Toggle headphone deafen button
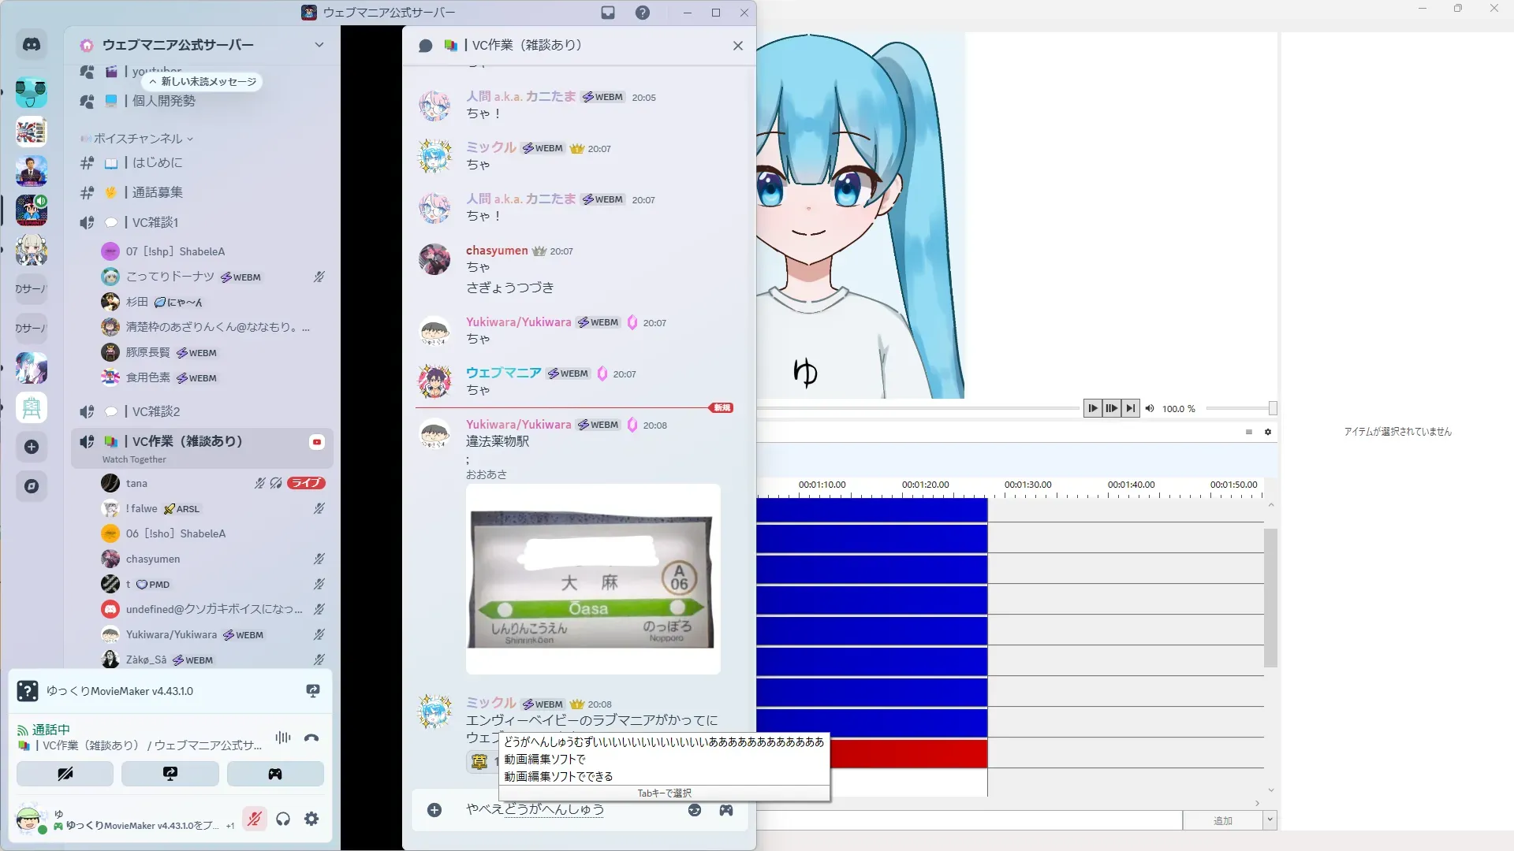Image resolution: width=1514 pixels, height=851 pixels. pyautogui.click(x=283, y=819)
